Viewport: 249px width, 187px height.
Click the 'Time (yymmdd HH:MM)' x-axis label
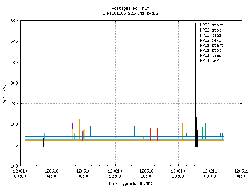(130, 183)
